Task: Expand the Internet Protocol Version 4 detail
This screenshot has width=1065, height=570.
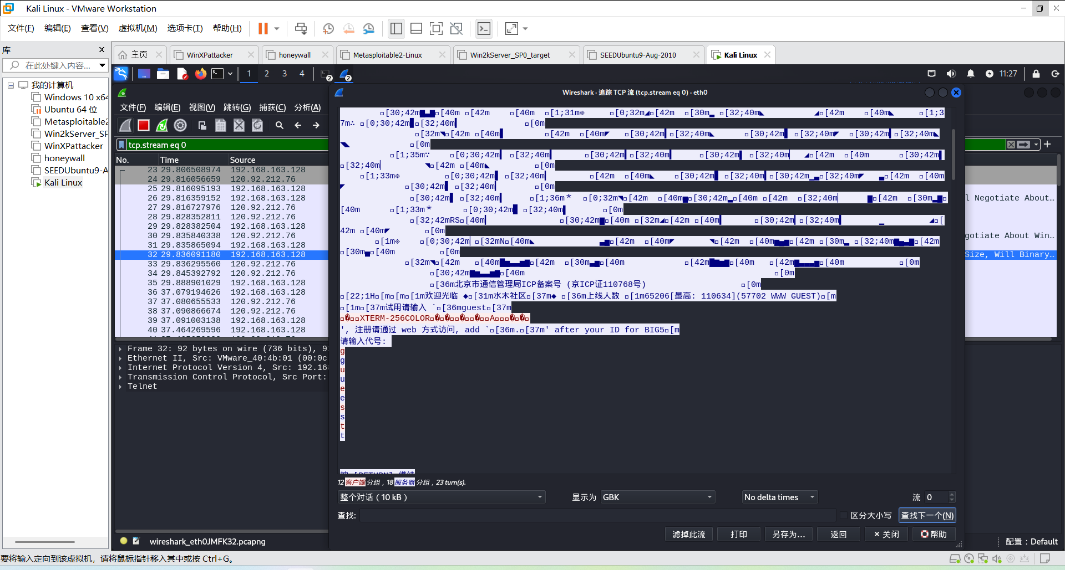Action: coord(120,368)
